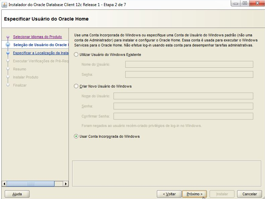This screenshot has height=199, width=265.
Task: Click the horizontal scrollbar thumb in steps panel
Action: [31, 184]
